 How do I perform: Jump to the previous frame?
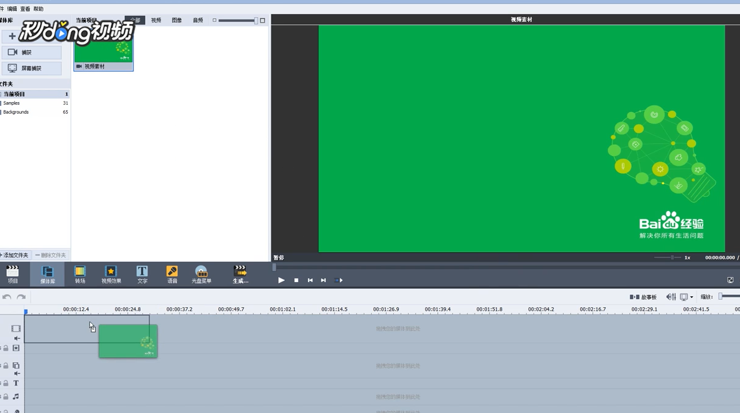coord(310,280)
